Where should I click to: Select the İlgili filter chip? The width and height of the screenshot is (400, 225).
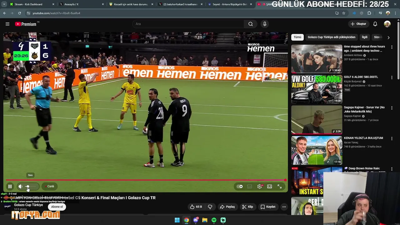pos(365,37)
